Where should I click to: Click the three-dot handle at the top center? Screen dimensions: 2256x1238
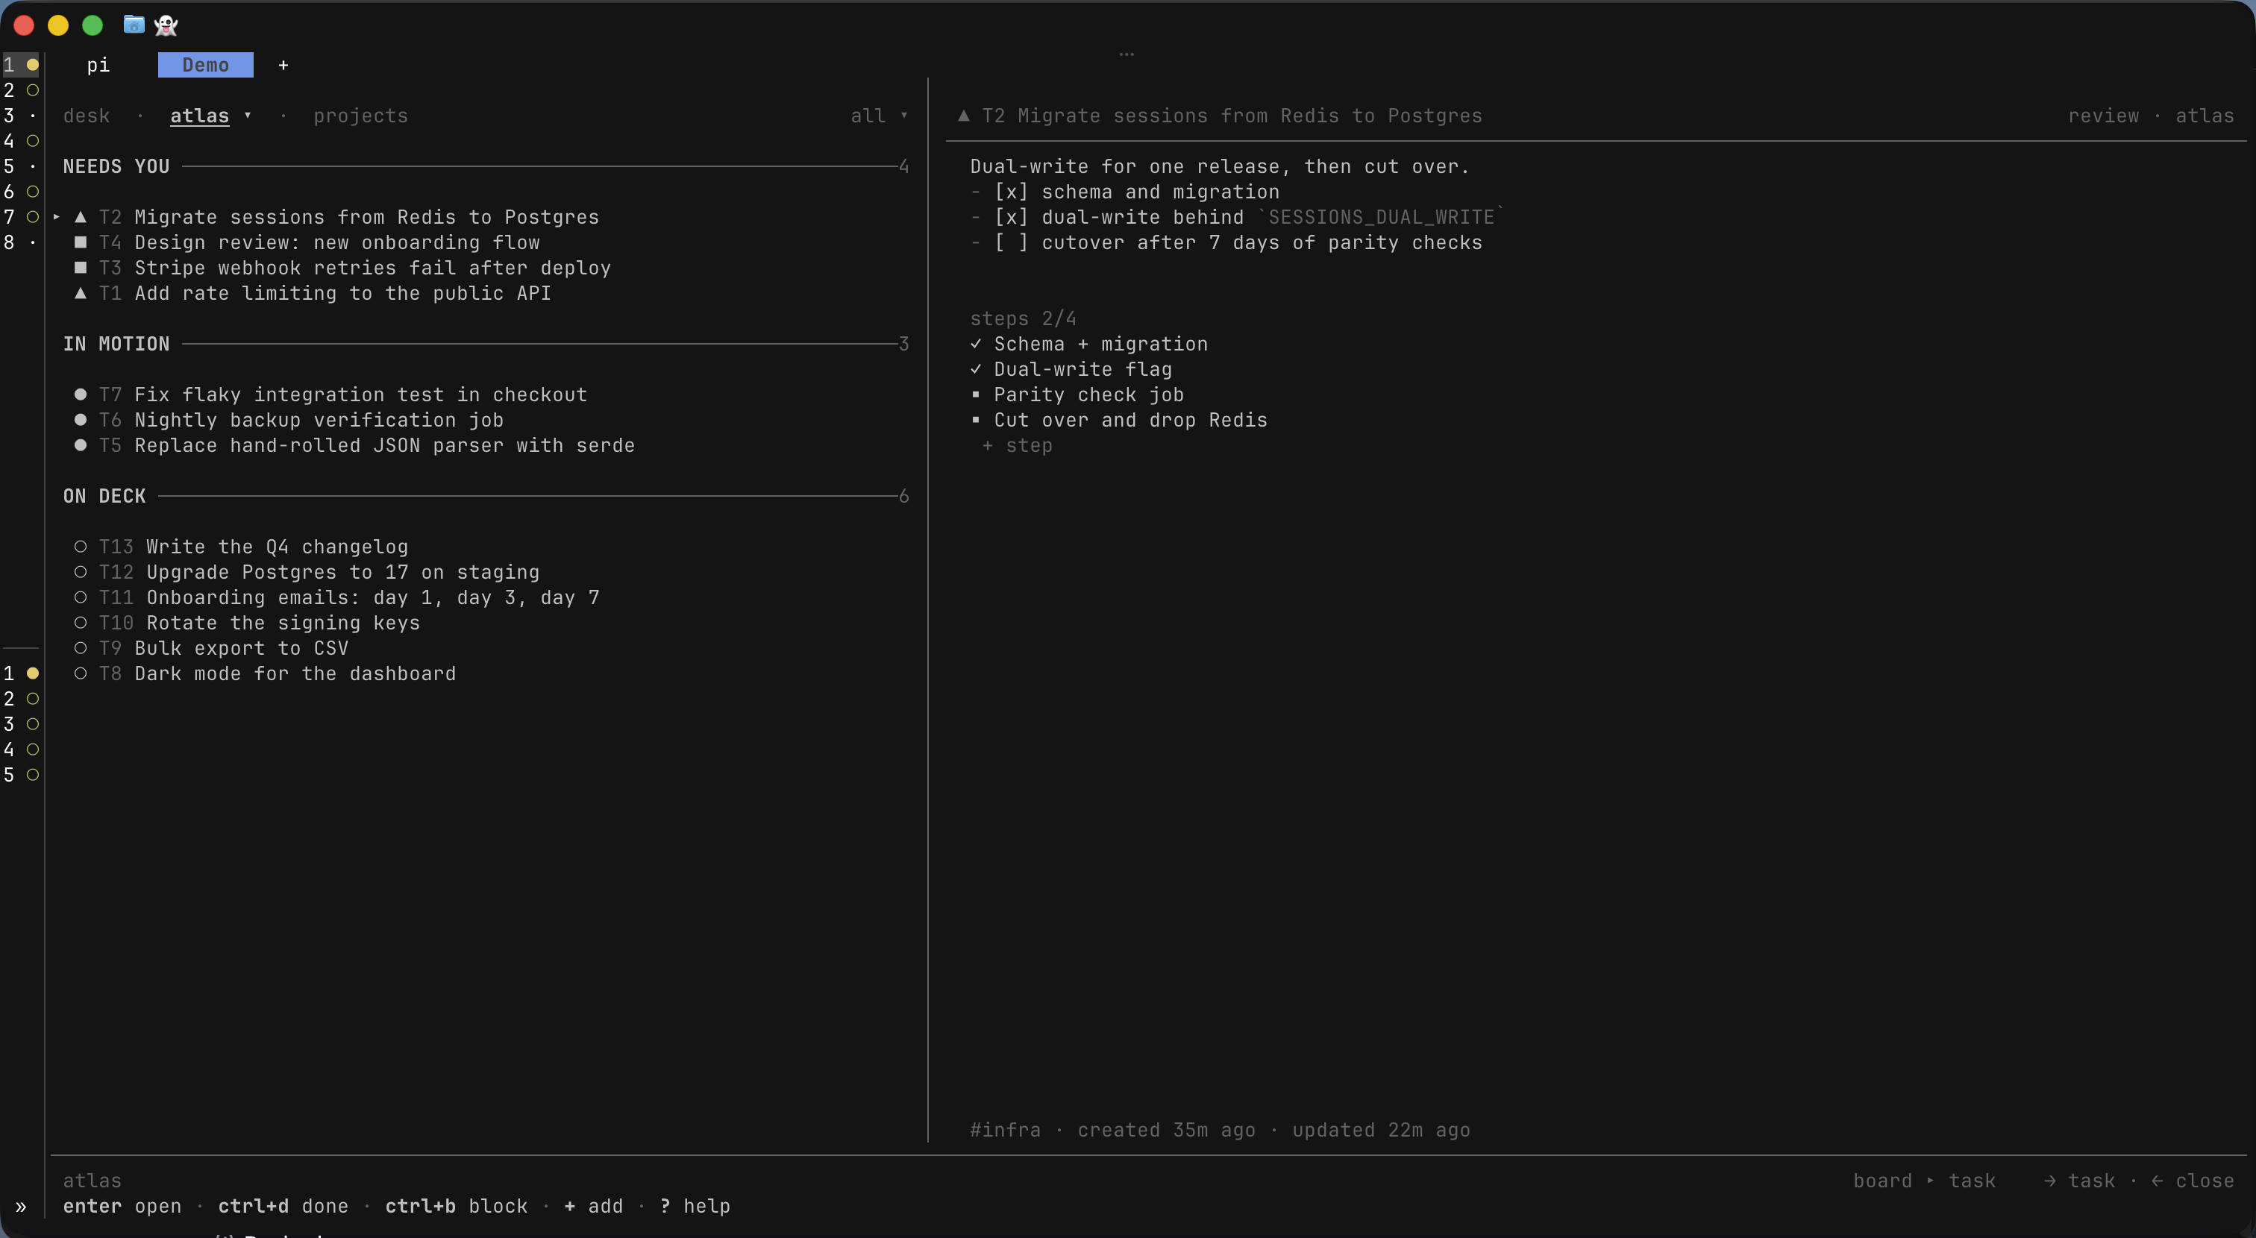(x=1127, y=54)
